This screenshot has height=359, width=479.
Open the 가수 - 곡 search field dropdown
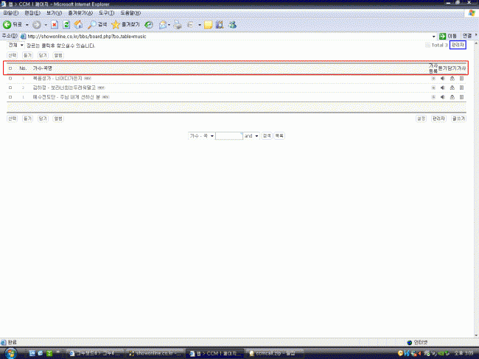201,136
